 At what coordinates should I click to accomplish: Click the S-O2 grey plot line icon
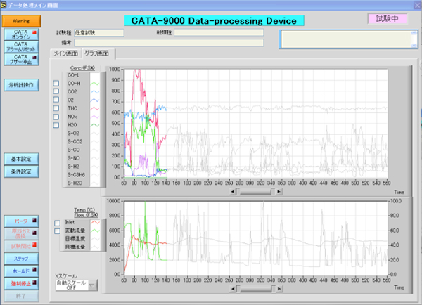click(94, 134)
